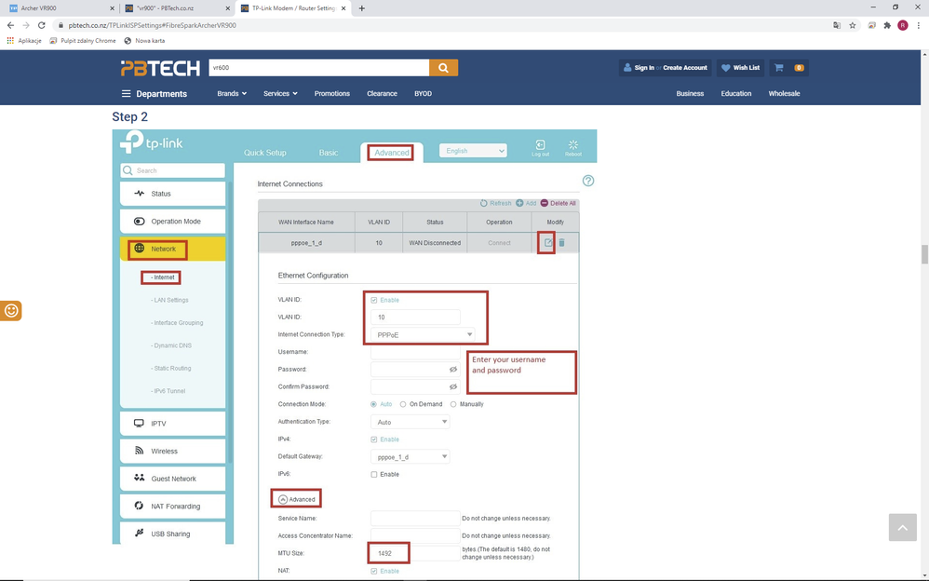Image resolution: width=929 pixels, height=581 pixels.
Task: Open the Departments menu
Action: coord(154,94)
